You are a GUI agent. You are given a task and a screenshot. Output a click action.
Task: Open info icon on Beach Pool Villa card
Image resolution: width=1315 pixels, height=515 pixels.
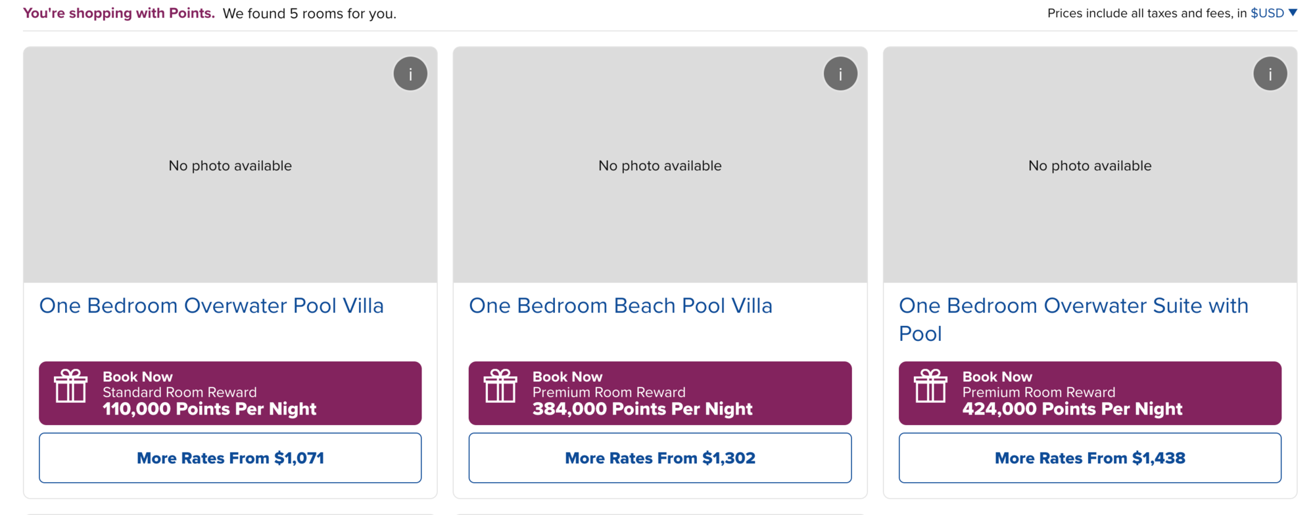coord(840,74)
